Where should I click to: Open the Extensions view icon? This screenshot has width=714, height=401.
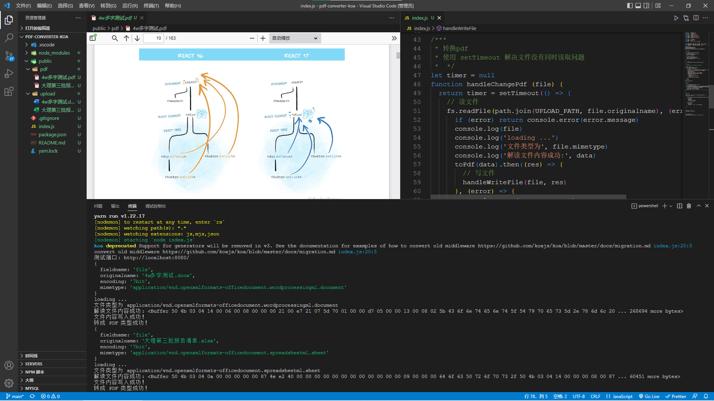click(x=9, y=91)
